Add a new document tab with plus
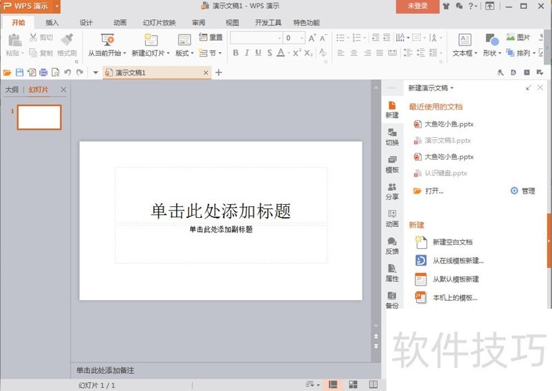The height and width of the screenshot is (391, 552). 219,72
